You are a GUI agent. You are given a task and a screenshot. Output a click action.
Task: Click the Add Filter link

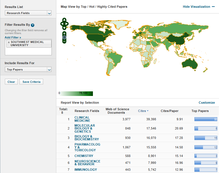pos(13,38)
